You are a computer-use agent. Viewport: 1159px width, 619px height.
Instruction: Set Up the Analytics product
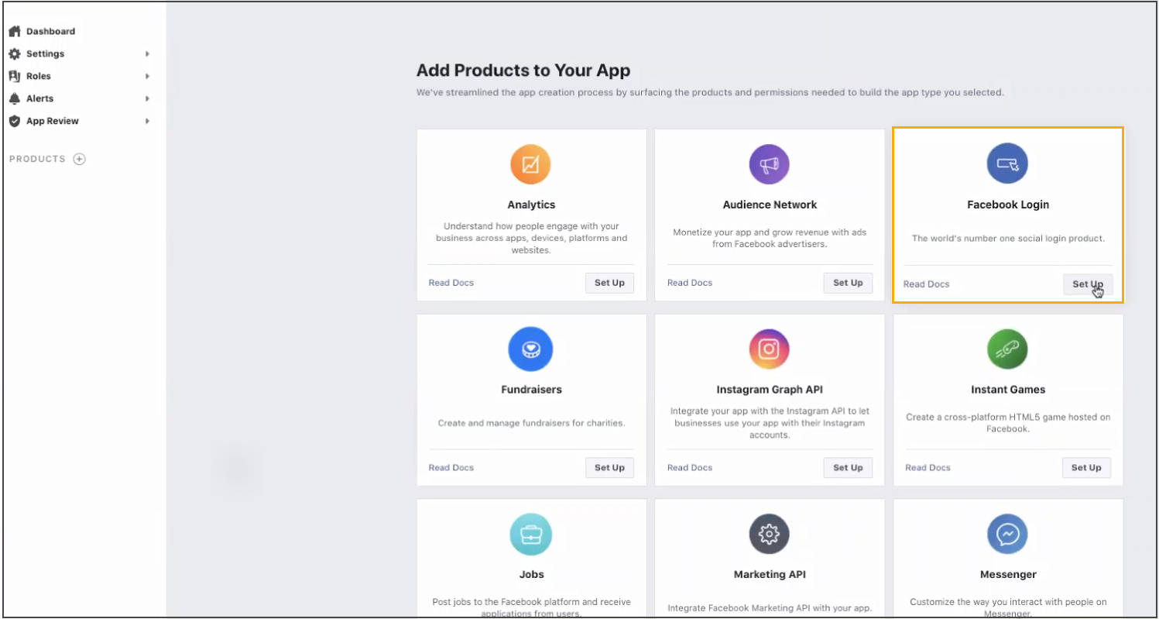609,283
